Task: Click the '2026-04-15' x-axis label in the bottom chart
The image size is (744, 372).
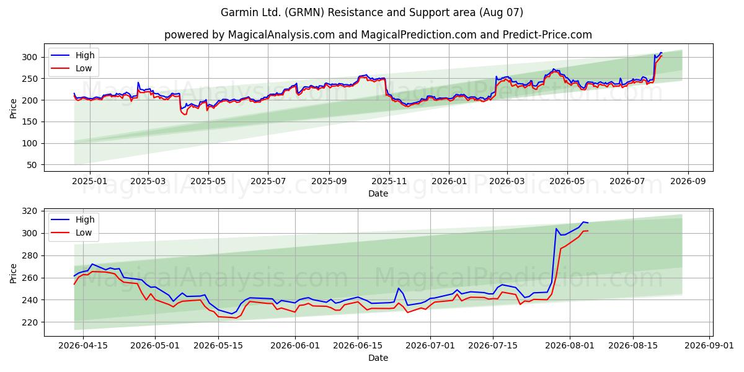Action: pos(82,346)
